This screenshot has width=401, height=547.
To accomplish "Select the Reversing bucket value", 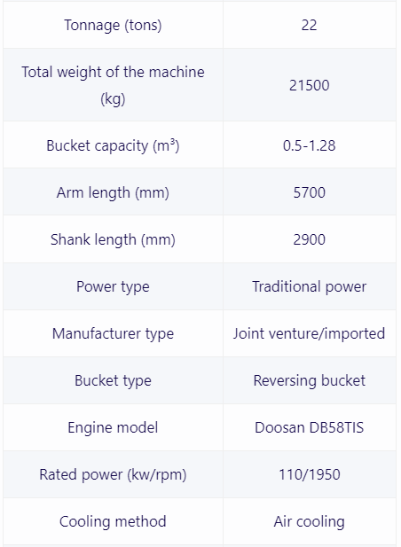I will [x=310, y=380].
